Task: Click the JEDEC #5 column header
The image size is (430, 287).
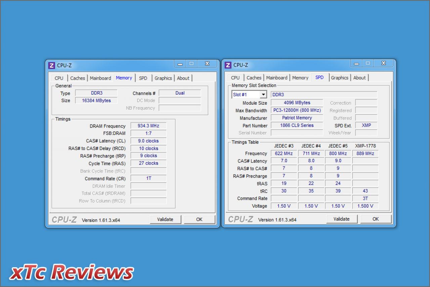Action: (338, 146)
